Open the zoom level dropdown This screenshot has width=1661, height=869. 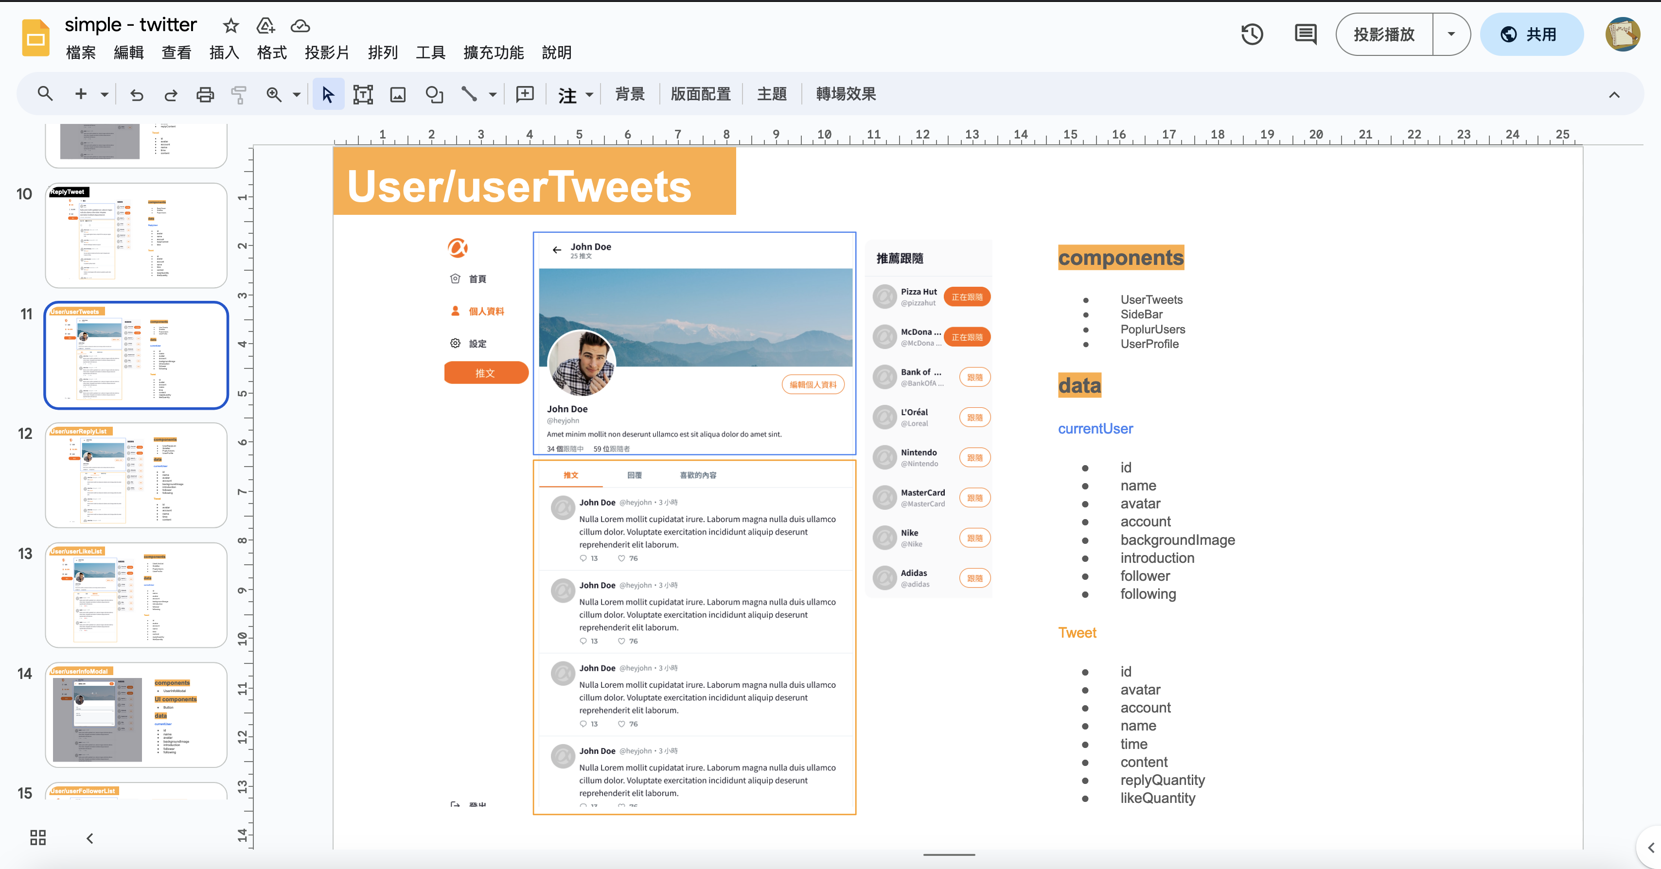tap(296, 93)
